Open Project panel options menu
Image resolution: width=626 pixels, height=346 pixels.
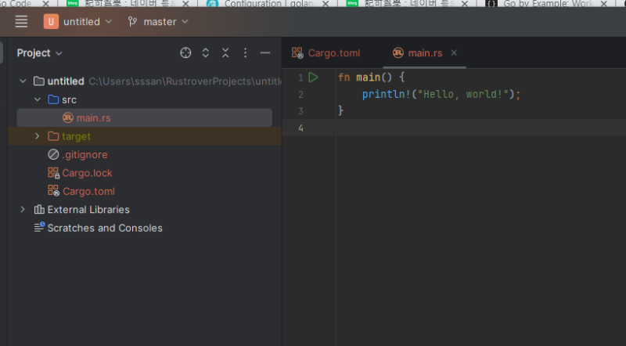pyautogui.click(x=245, y=53)
